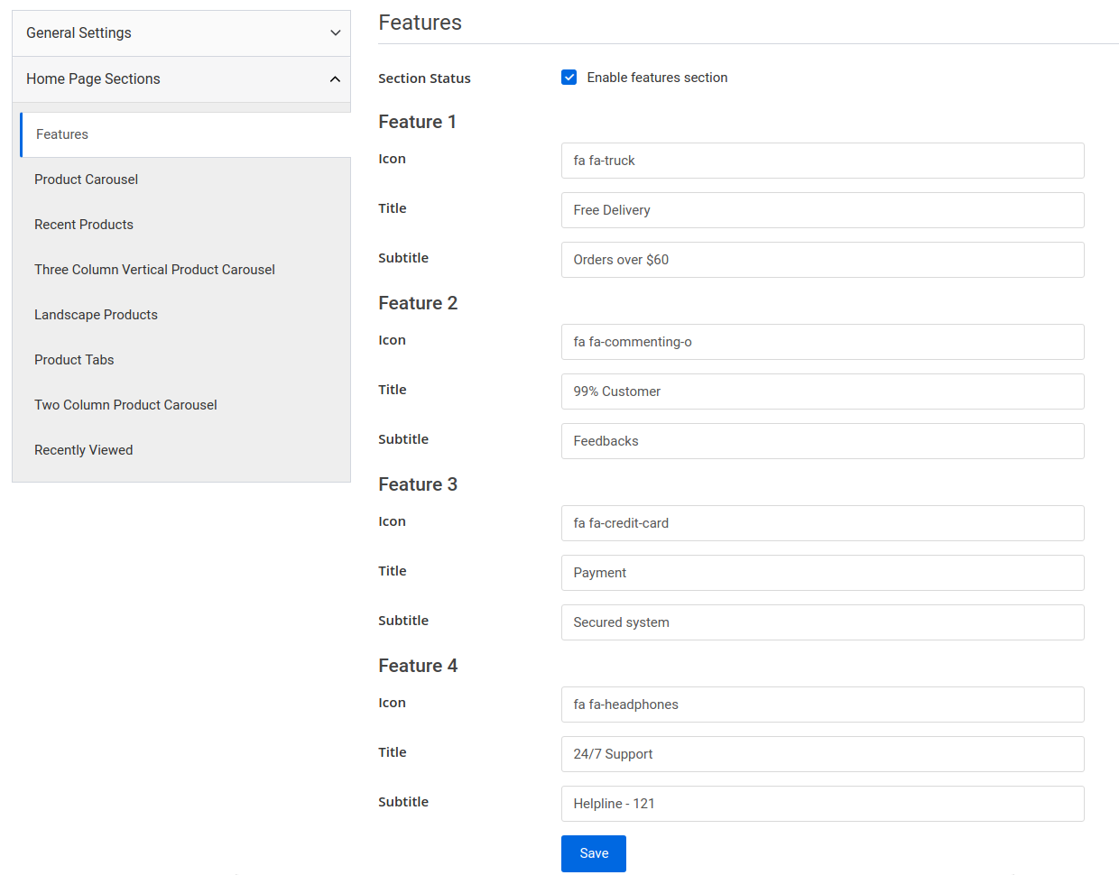This screenshot has width=1119, height=875.
Task: Select the 99% Customer title field
Action: point(822,391)
